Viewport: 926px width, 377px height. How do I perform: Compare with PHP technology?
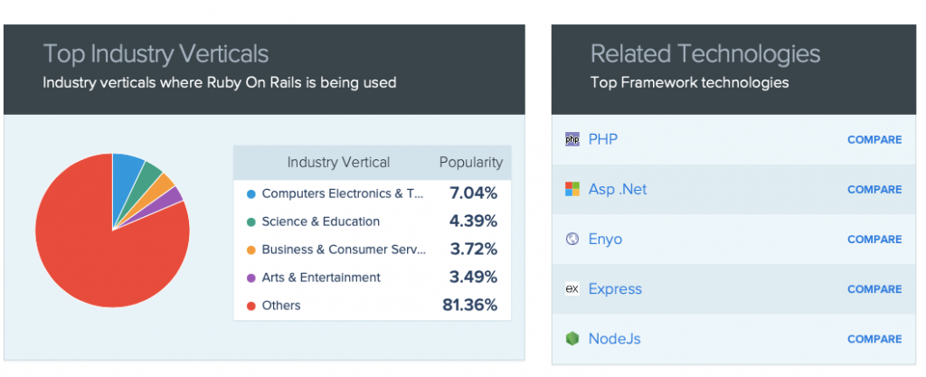pos(874,140)
